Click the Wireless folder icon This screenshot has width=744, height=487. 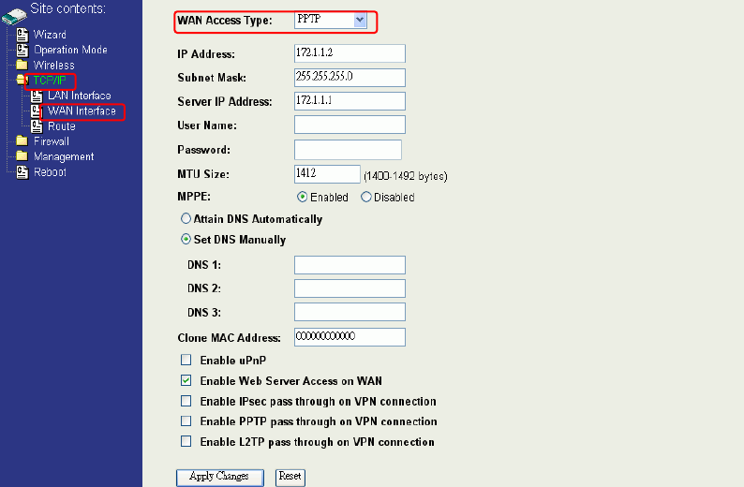coord(22,65)
